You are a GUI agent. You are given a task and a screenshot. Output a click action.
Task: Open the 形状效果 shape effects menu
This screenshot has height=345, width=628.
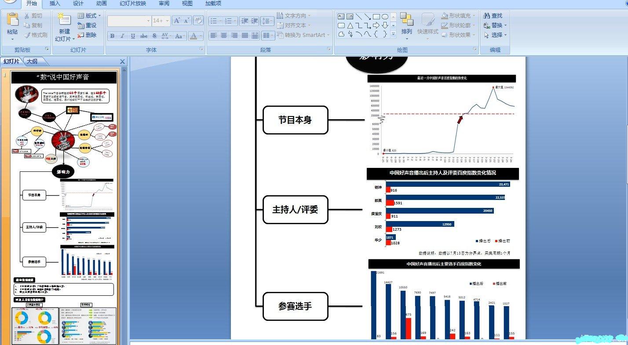pyautogui.click(x=458, y=35)
